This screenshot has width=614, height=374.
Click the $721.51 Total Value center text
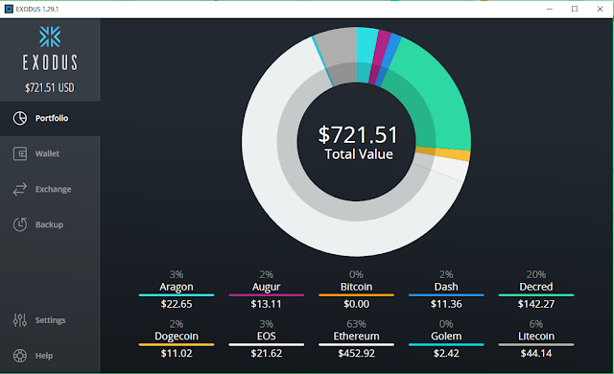pyautogui.click(x=358, y=142)
